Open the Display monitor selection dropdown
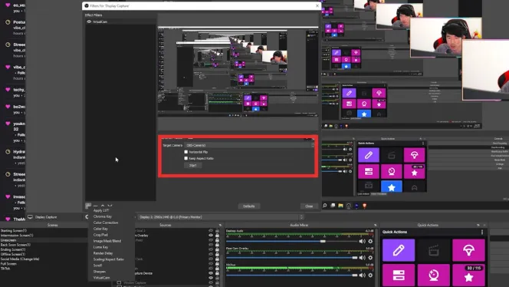Screen dimensions: 509x287 point(221,217)
